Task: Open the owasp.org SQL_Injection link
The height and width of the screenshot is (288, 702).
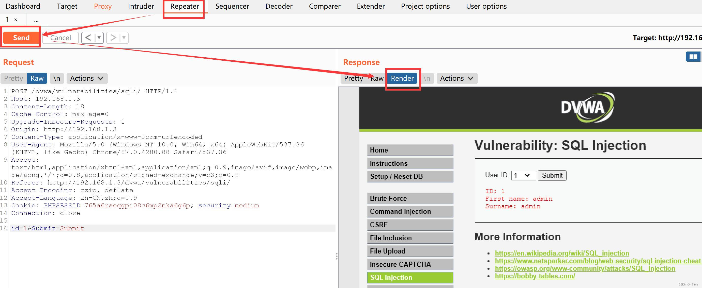Action: tap(585, 268)
